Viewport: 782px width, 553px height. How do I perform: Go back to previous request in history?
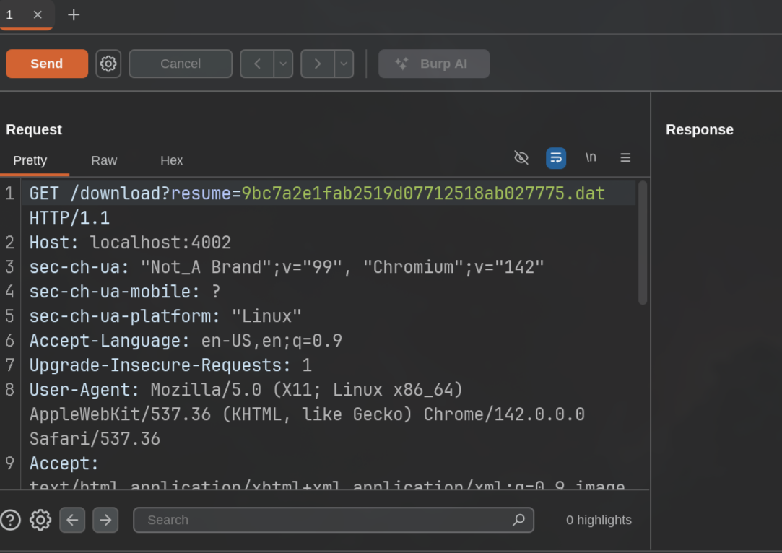coord(257,64)
